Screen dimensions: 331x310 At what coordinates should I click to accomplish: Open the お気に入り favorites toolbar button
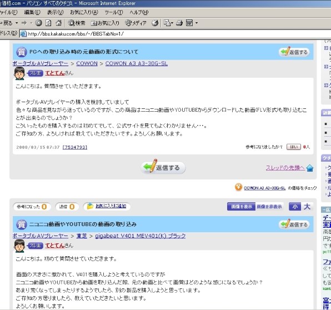pos(105,23)
